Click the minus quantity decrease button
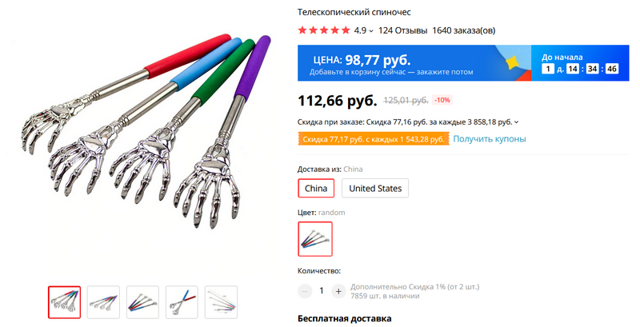Image resolution: width=640 pixels, height=327 pixels. coord(305,291)
